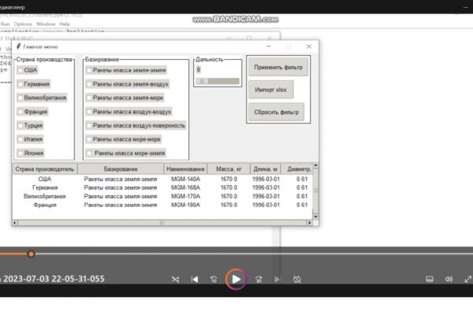Image resolution: width=473 pixels, height=315 pixels.
Task: Enable Ракеты класса море-земля checkbox
Action: (x=88, y=153)
